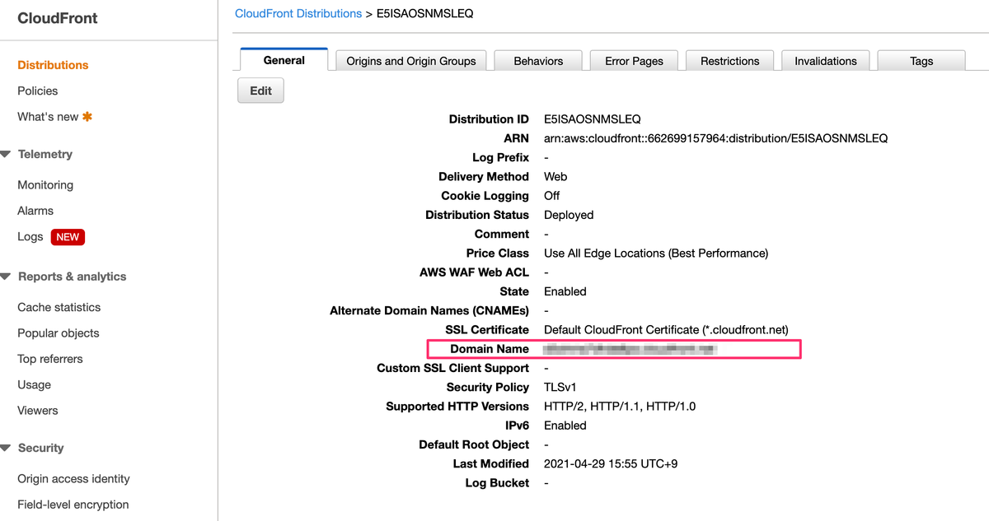The image size is (989, 521).
Task: Open Top referrers report
Action: [50, 359]
